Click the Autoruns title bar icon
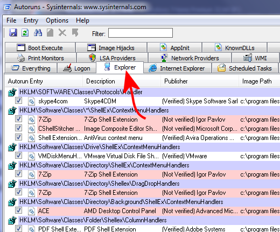This screenshot has height=232, width=280. click(x=8, y=7)
